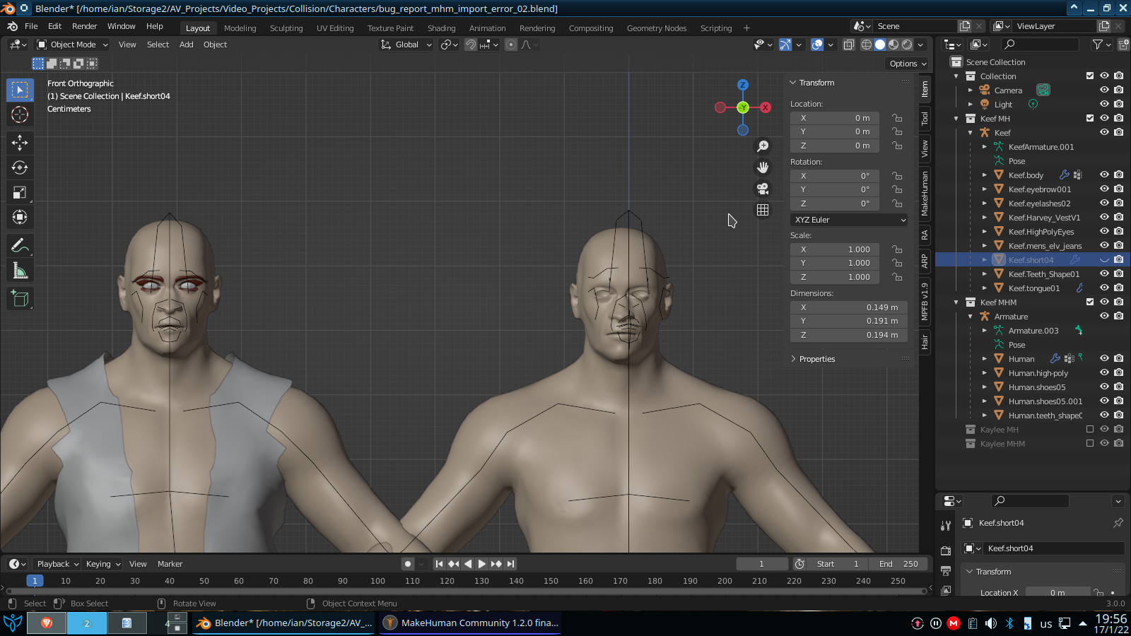Uncheck the Keef MHM collection checkbox
This screenshot has width=1131, height=636.
click(1090, 302)
